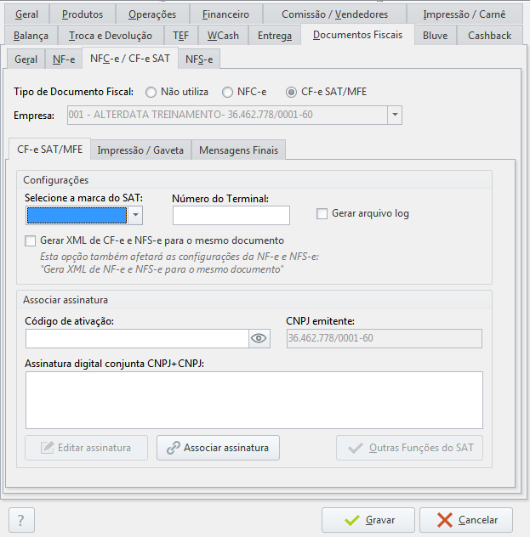Open the NFS-e sub-tab
Viewport: 530px width, 537px height.
click(199, 59)
